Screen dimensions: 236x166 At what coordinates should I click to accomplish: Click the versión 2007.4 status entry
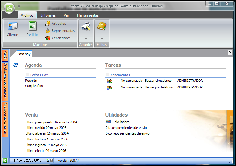pos(69,161)
